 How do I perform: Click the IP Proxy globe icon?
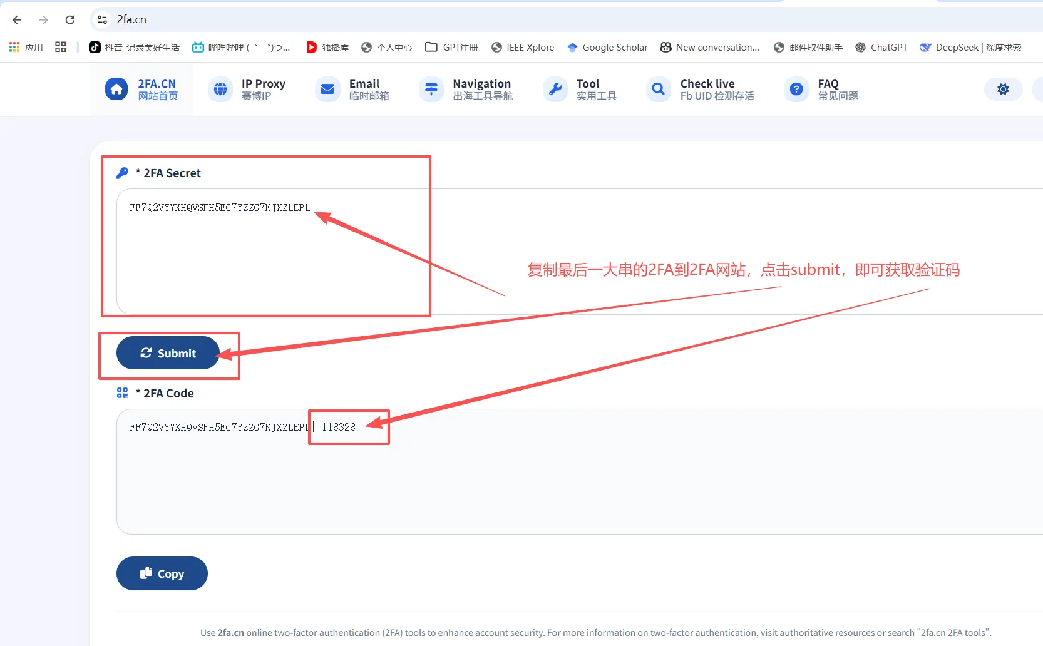click(x=220, y=89)
